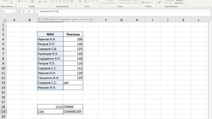This screenshot has width=212, height=119.
Task: Open the Format cells dropdown in Cells group
Action: [x=147, y=2]
